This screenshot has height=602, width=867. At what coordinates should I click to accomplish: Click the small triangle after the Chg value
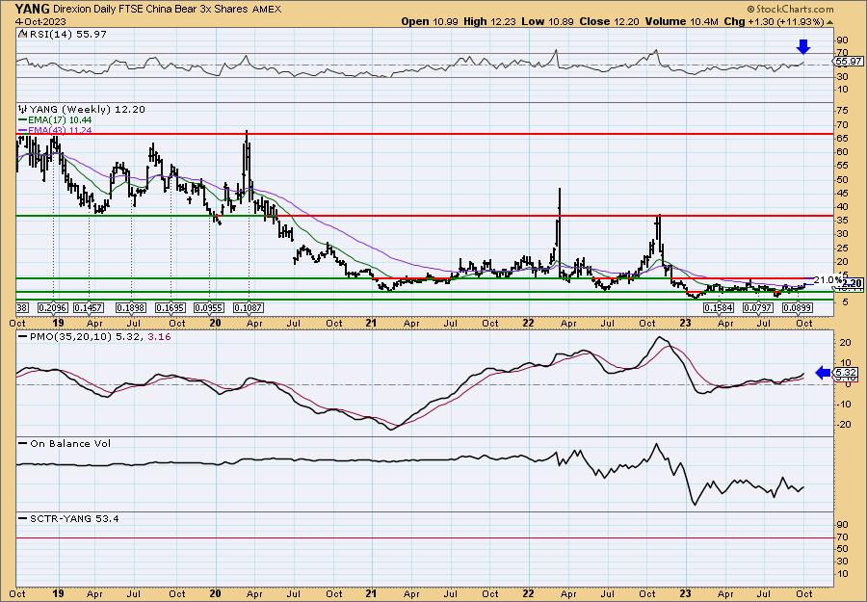click(x=829, y=22)
